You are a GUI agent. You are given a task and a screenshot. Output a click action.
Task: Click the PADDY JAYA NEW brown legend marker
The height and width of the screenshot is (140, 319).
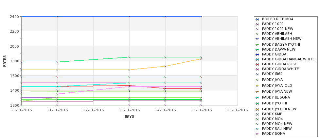(x=257, y=92)
